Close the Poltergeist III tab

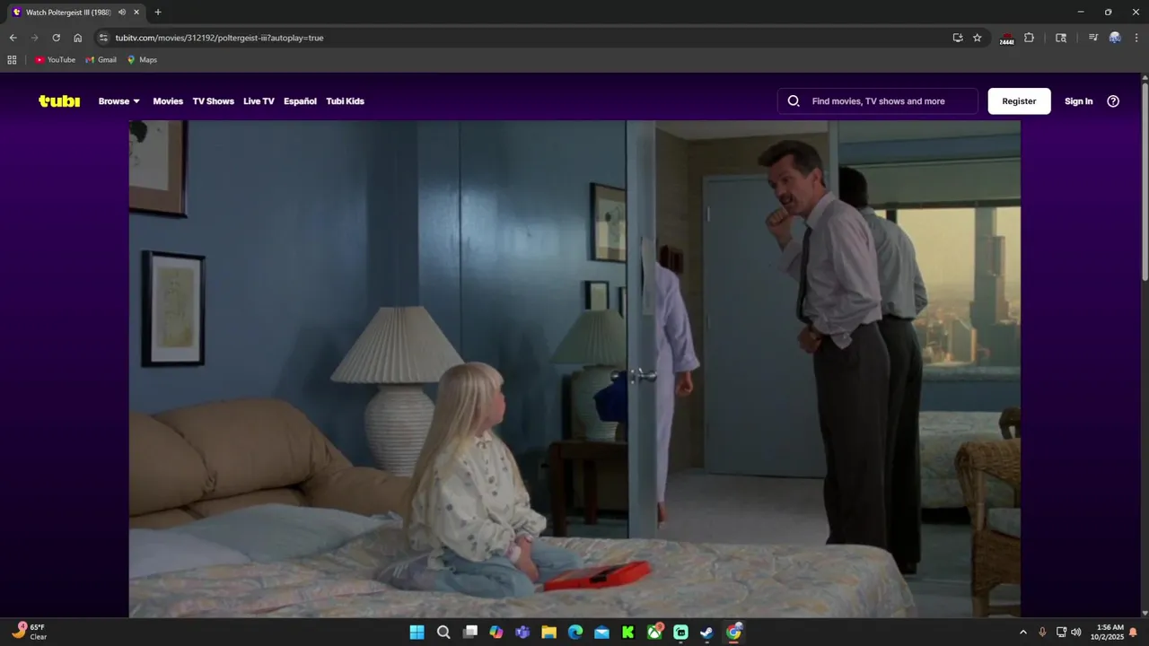pos(136,13)
